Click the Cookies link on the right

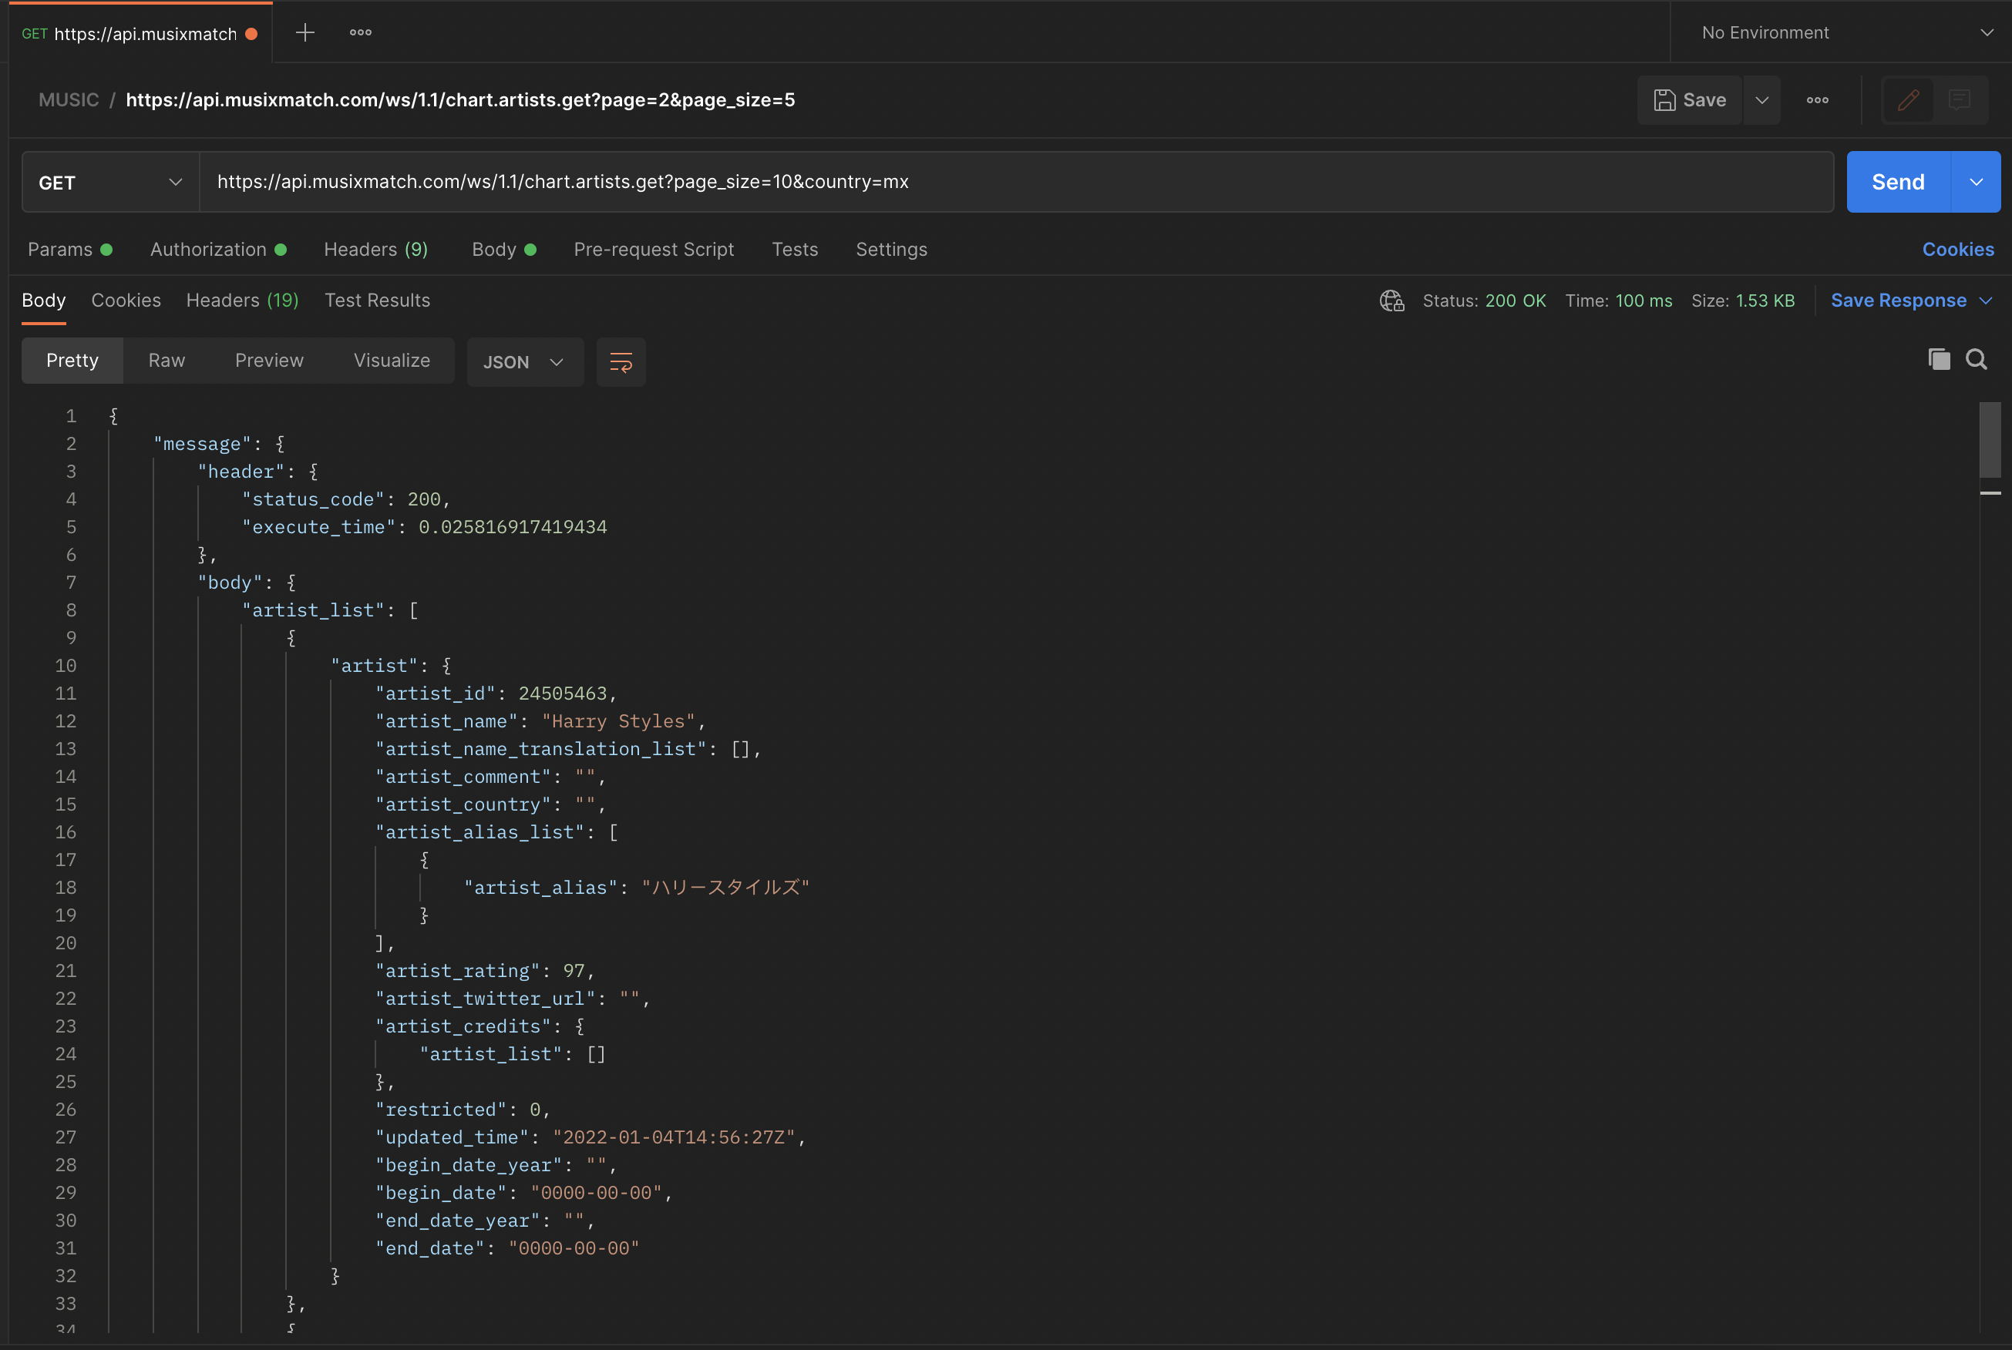coord(1958,249)
